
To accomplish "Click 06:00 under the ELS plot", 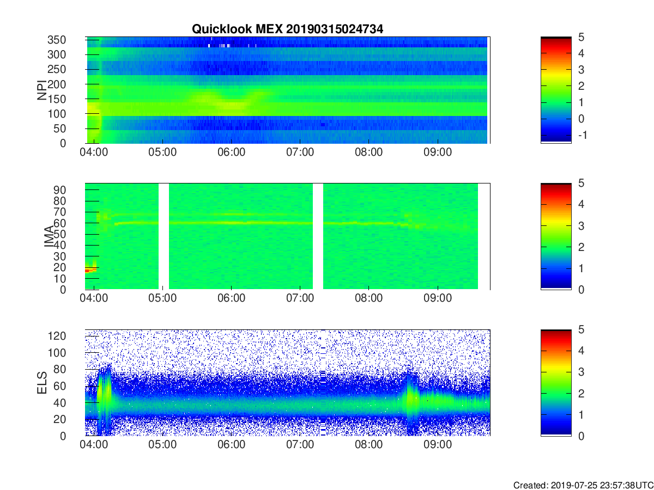I will tap(231, 445).
